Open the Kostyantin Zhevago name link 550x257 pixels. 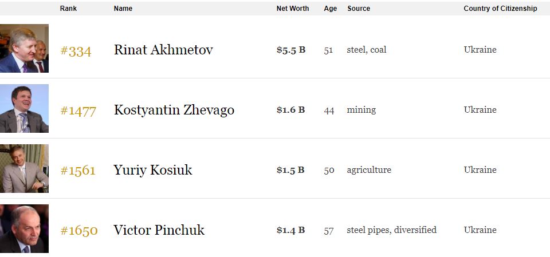coord(174,110)
